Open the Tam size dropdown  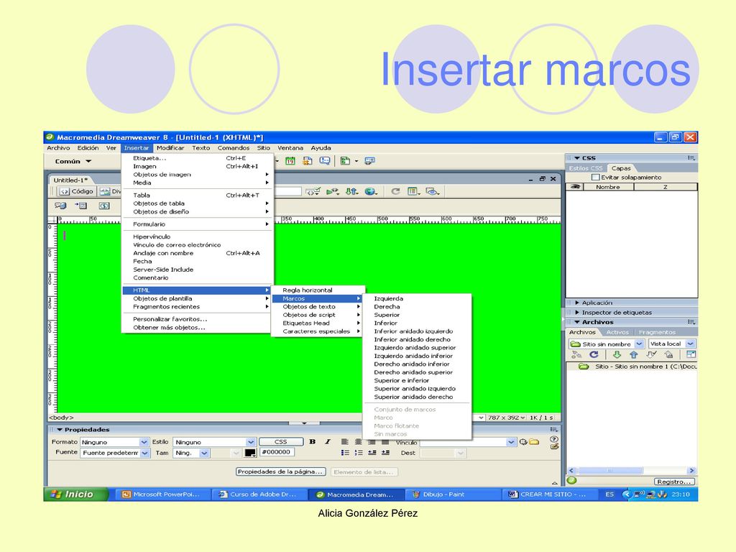[191, 453]
